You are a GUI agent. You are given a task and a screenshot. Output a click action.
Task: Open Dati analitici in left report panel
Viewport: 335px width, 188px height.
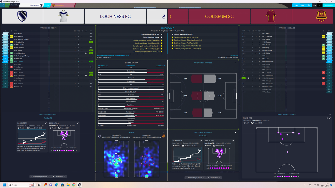(59, 177)
